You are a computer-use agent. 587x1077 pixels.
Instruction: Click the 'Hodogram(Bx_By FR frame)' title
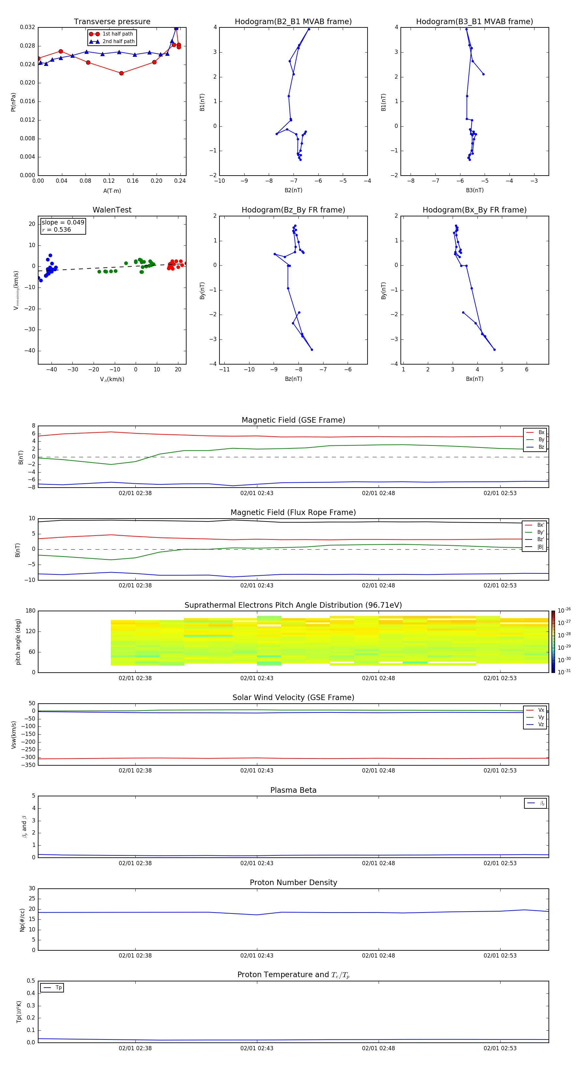474,210
